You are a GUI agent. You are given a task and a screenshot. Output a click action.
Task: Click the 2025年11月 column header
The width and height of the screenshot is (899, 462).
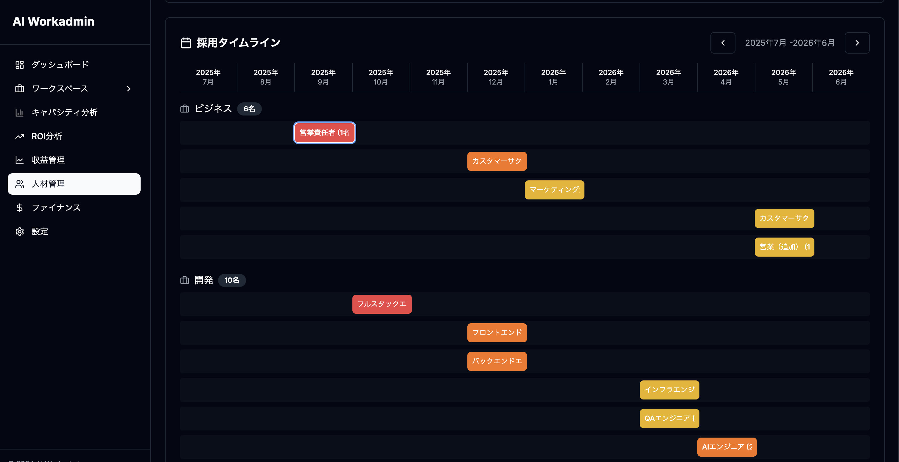438,77
